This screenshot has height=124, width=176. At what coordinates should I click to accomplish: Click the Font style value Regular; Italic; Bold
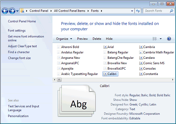[150, 95]
